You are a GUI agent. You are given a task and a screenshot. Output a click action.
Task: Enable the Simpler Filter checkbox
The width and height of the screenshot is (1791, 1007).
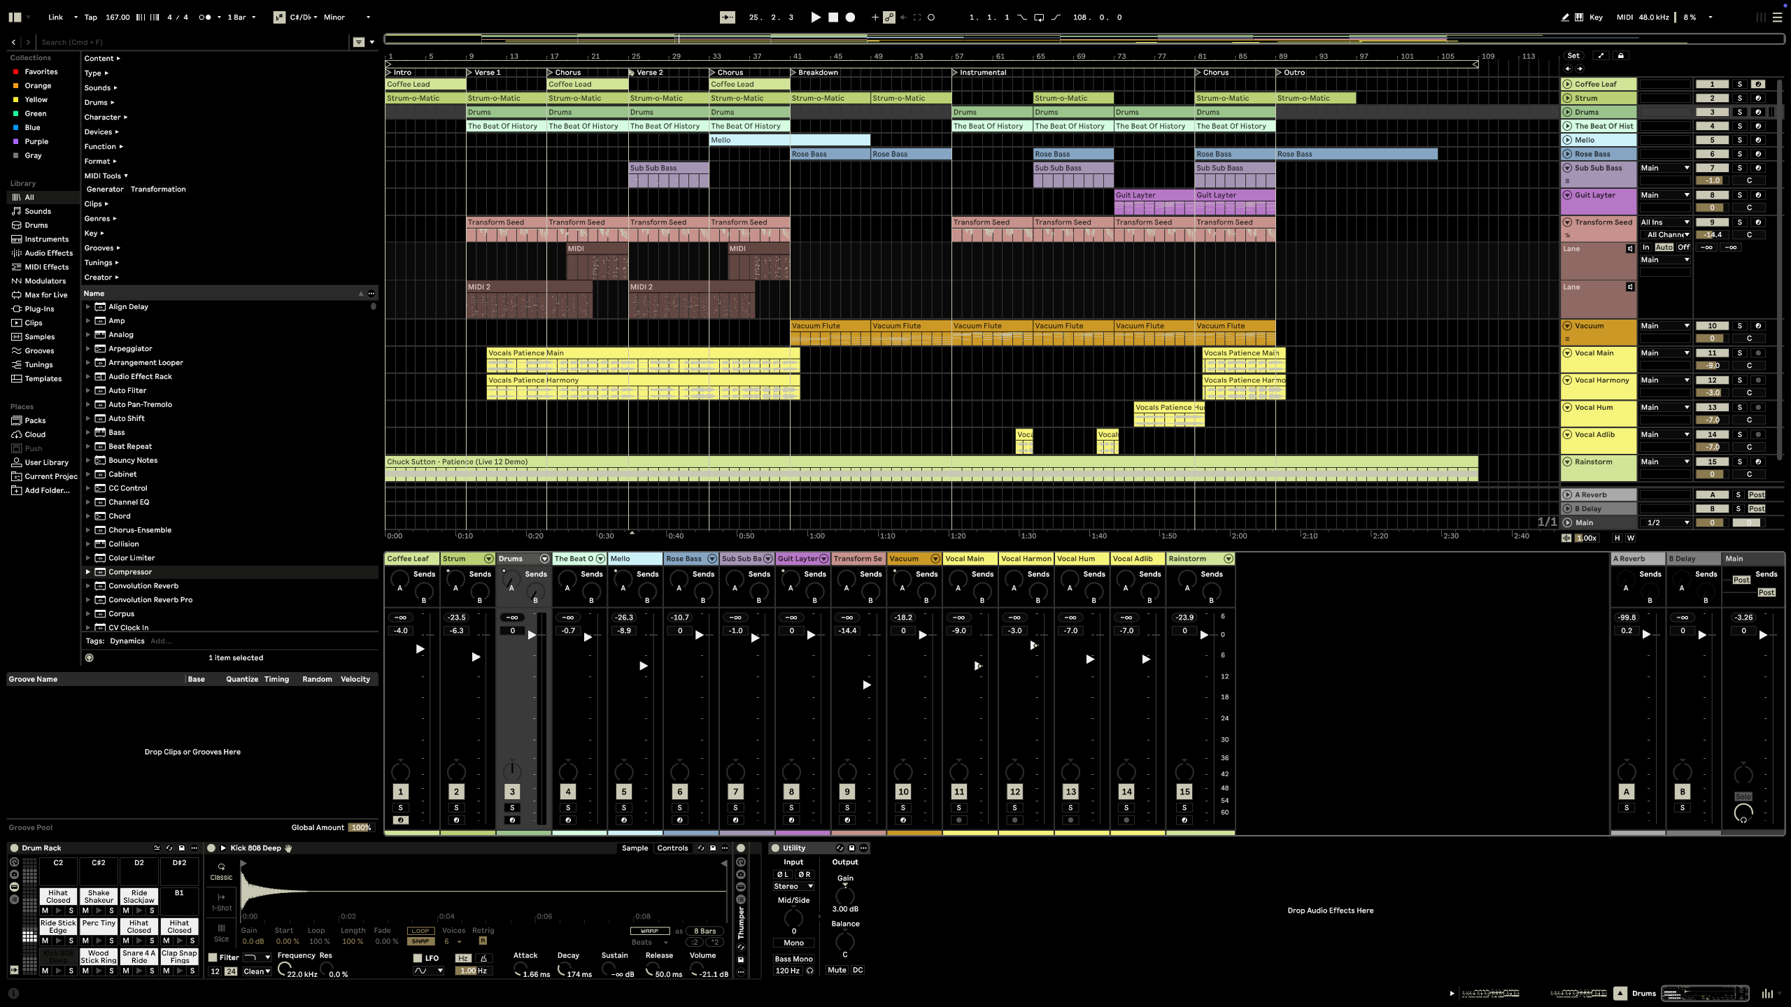coord(213,957)
